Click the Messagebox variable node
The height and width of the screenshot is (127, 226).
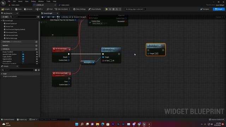point(88,62)
